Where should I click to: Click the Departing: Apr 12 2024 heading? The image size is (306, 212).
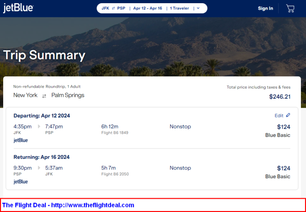pos(42,116)
